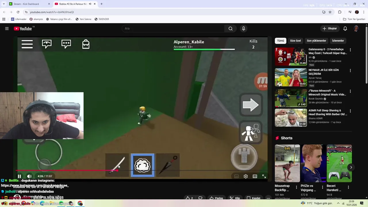Open YouTube account avatar menu

pos(356,28)
